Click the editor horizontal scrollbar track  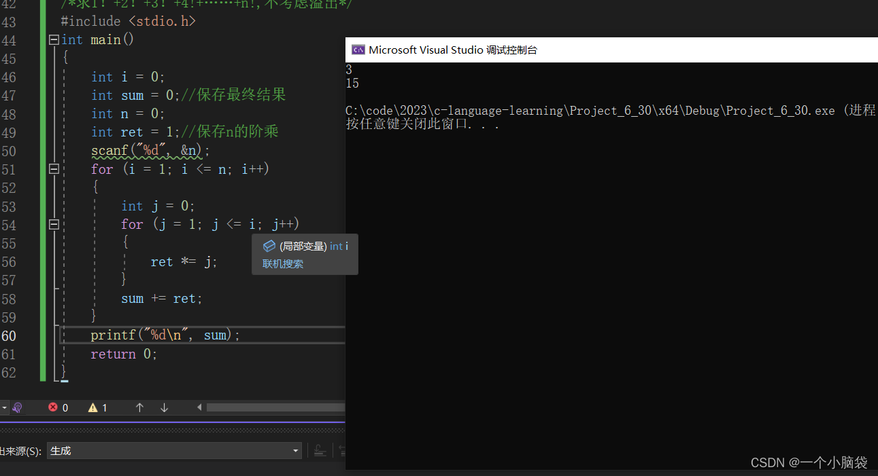[x=275, y=407]
